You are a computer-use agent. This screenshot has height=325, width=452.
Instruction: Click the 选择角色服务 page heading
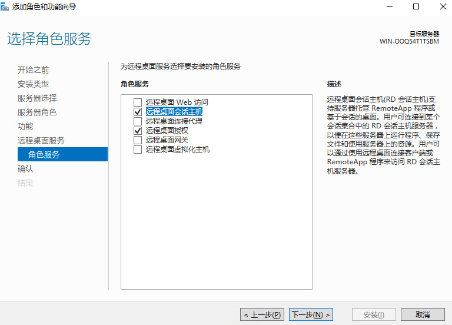(x=49, y=39)
